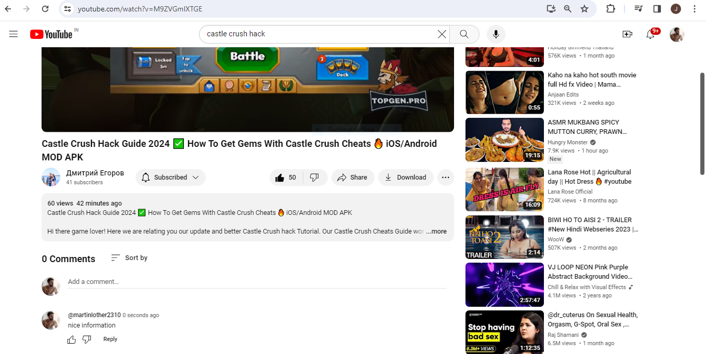Open Anjaan Edits channel name
The image size is (706, 354).
point(563,94)
